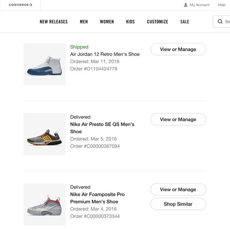Click Nike Air Presto SE QS title
Viewport: 230px width, 230px height.
pyautogui.click(x=102, y=128)
